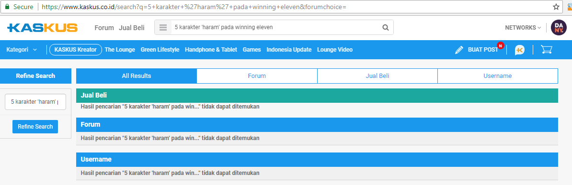Screen dimensions: 572x185
Task: Open Green Lifestyle link
Action: pos(160,50)
